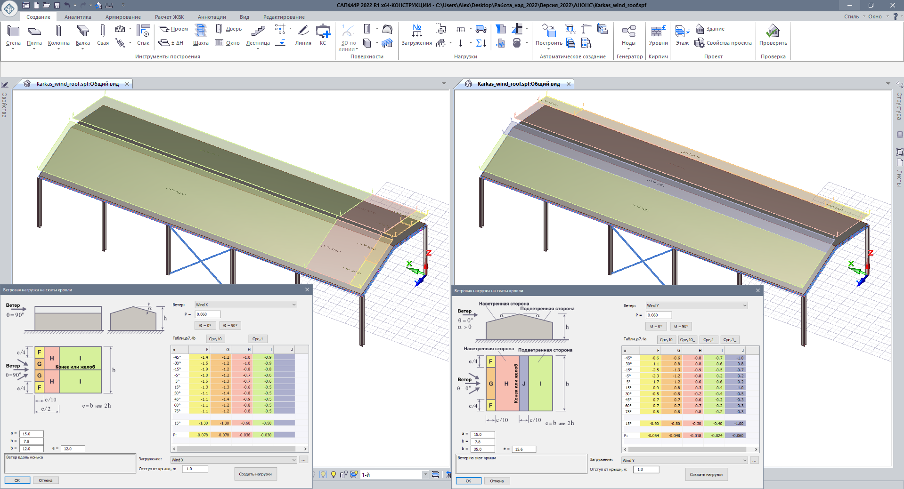Open the Ветер dropdown showing Wind X

pyautogui.click(x=246, y=305)
